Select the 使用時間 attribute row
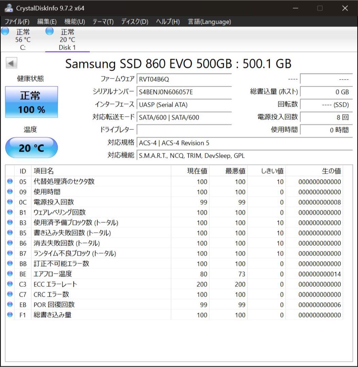The height and width of the screenshot is (367, 358). pos(102,192)
